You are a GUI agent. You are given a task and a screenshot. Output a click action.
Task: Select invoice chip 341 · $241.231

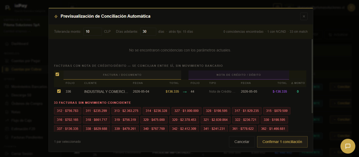(x=214, y=129)
